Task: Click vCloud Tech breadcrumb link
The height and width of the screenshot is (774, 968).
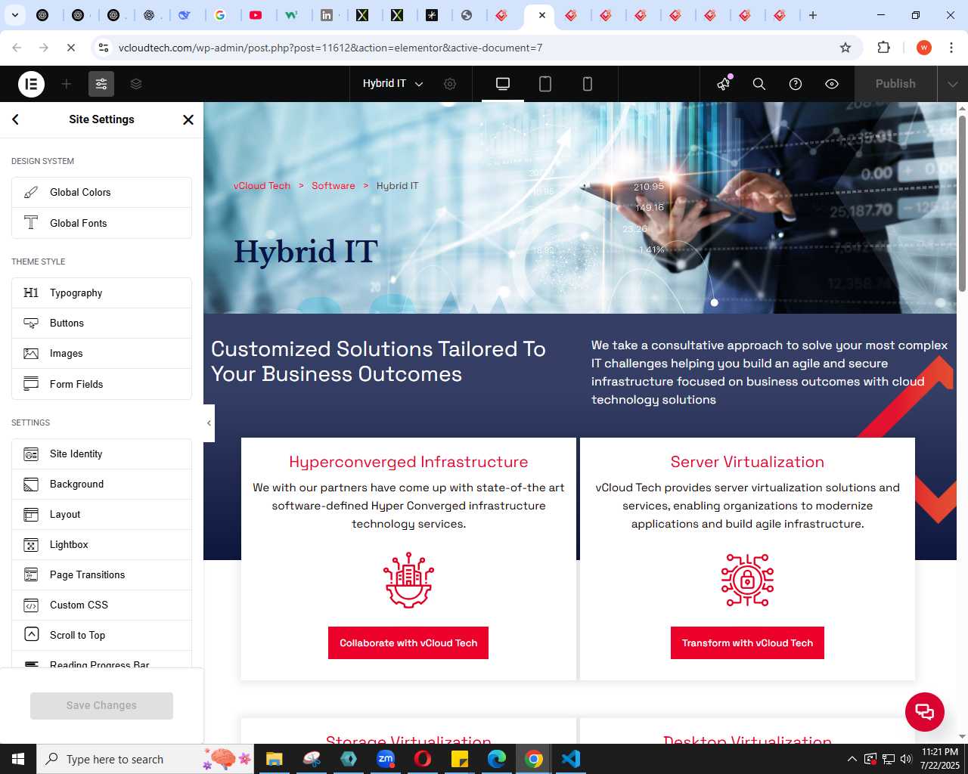Action: tap(262, 186)
